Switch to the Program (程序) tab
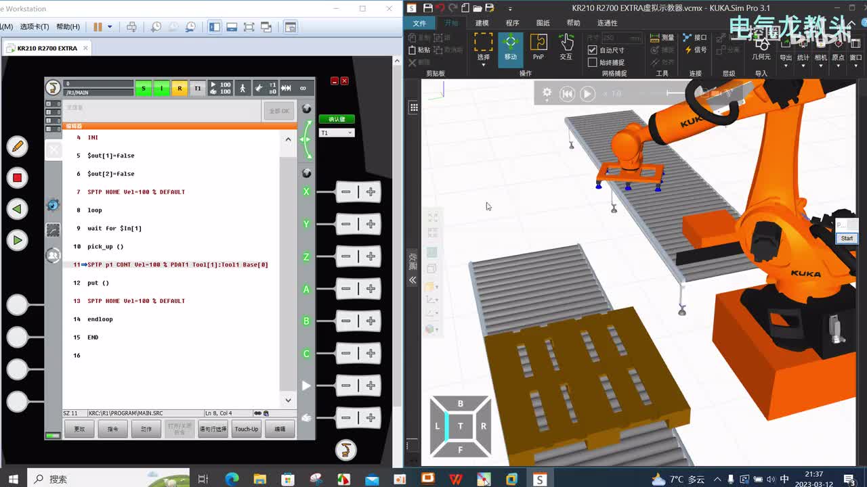The height and width of the screenshot is (487, 867). 512,23
